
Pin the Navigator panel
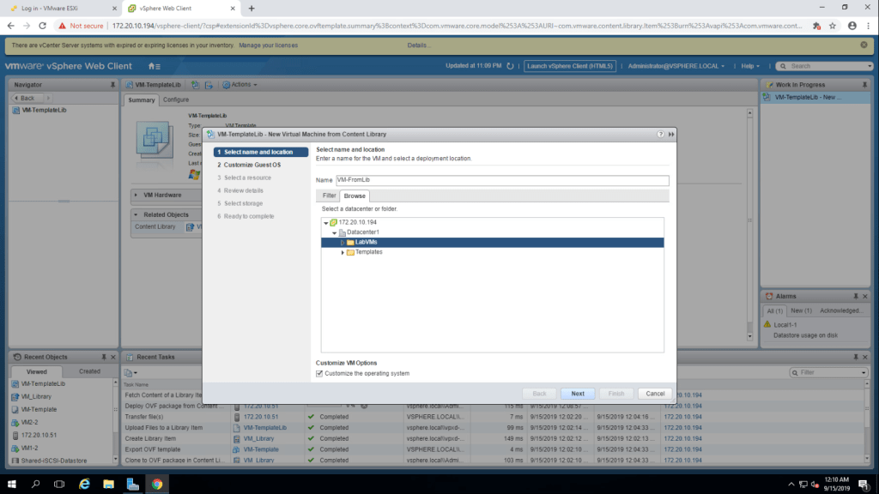[x=112, y=85]
